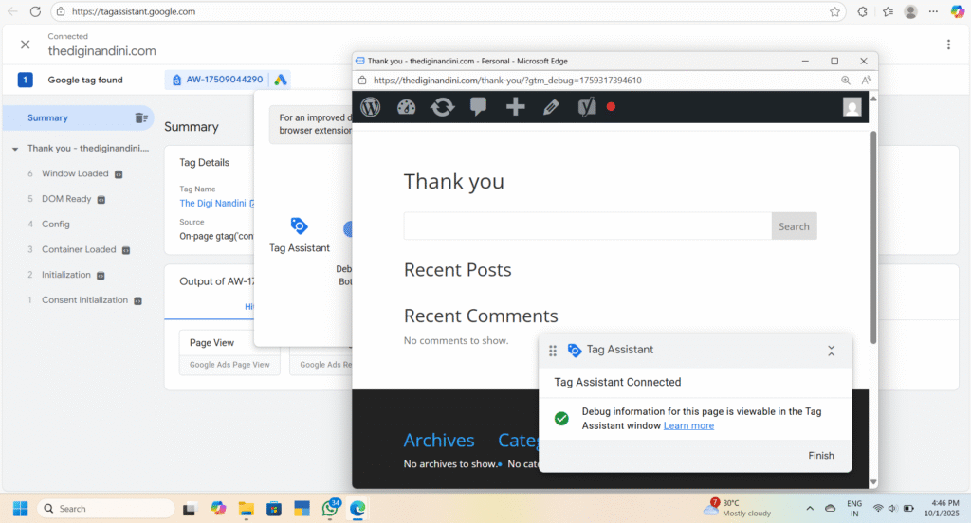Viewport: 971px width, 523px height.
Task: Collapse the Tag Assistant Connected popup
Action: point(831,351)
